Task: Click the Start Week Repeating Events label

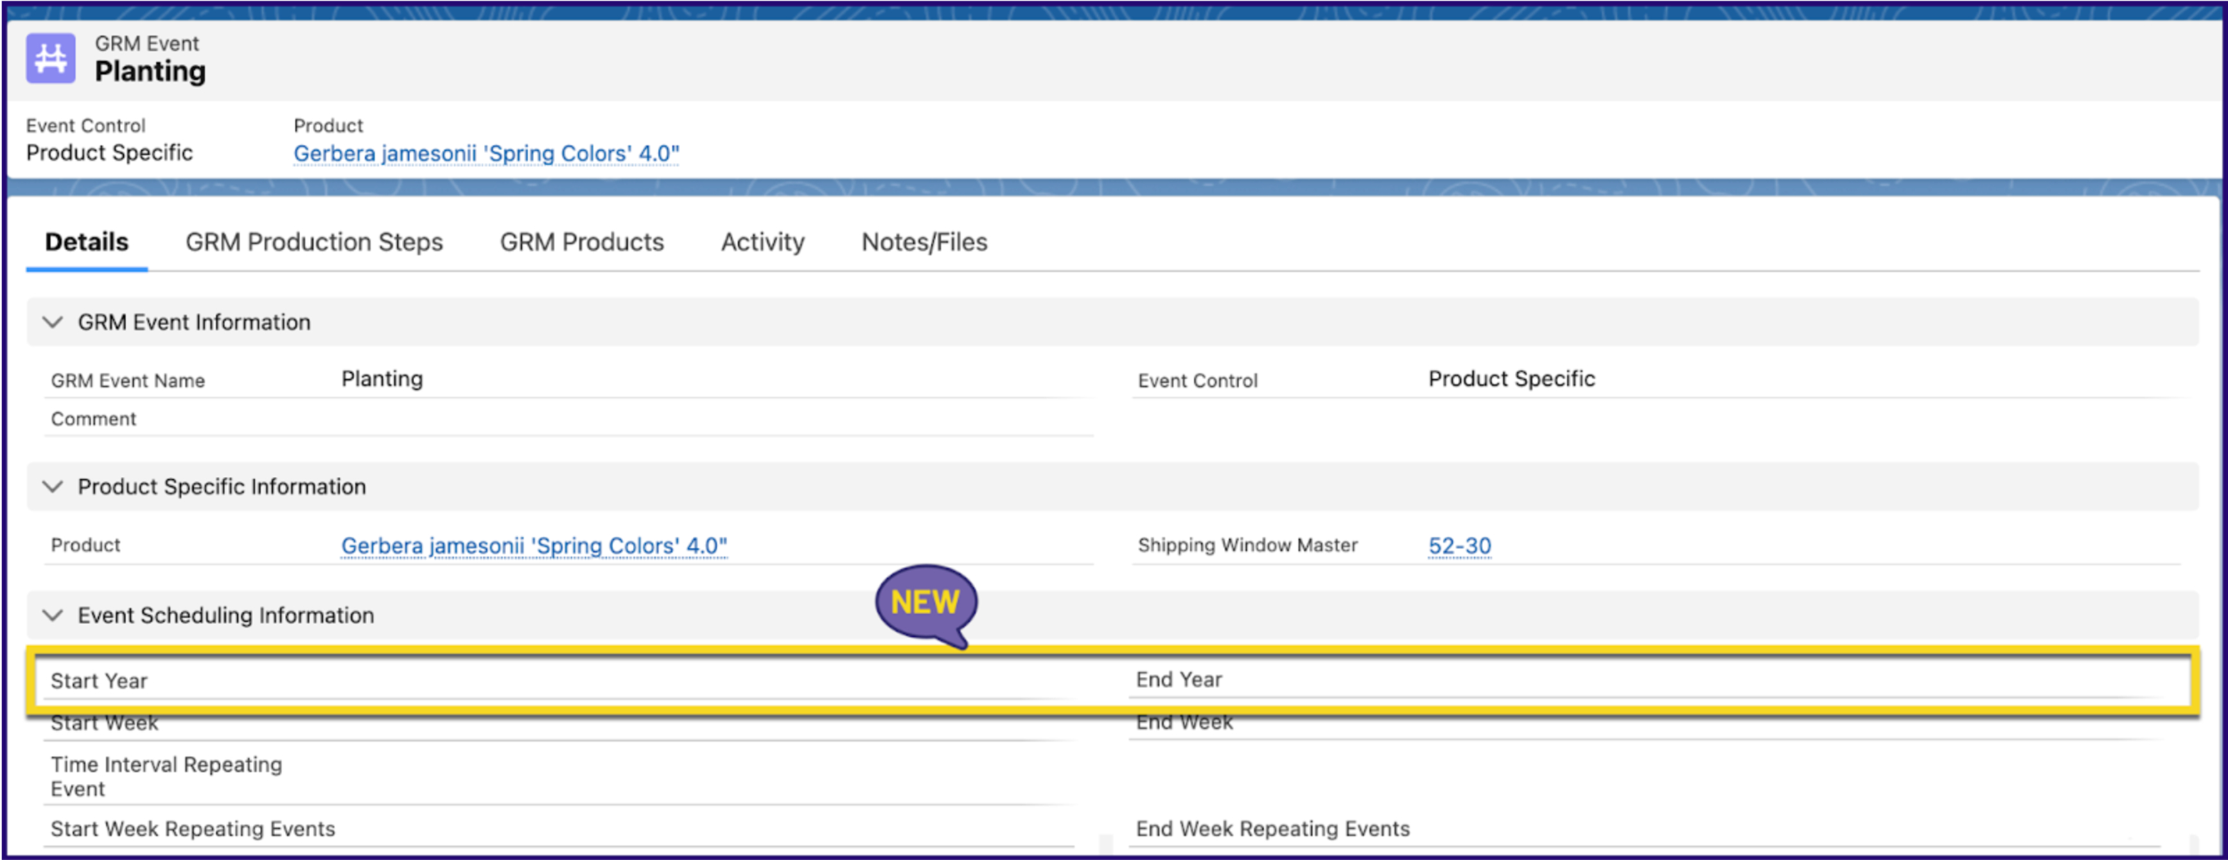Action: pos(193,829)
